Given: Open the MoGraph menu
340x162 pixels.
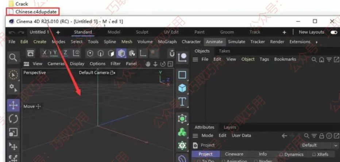Looking at the screenshot, I should click(167, 42).
